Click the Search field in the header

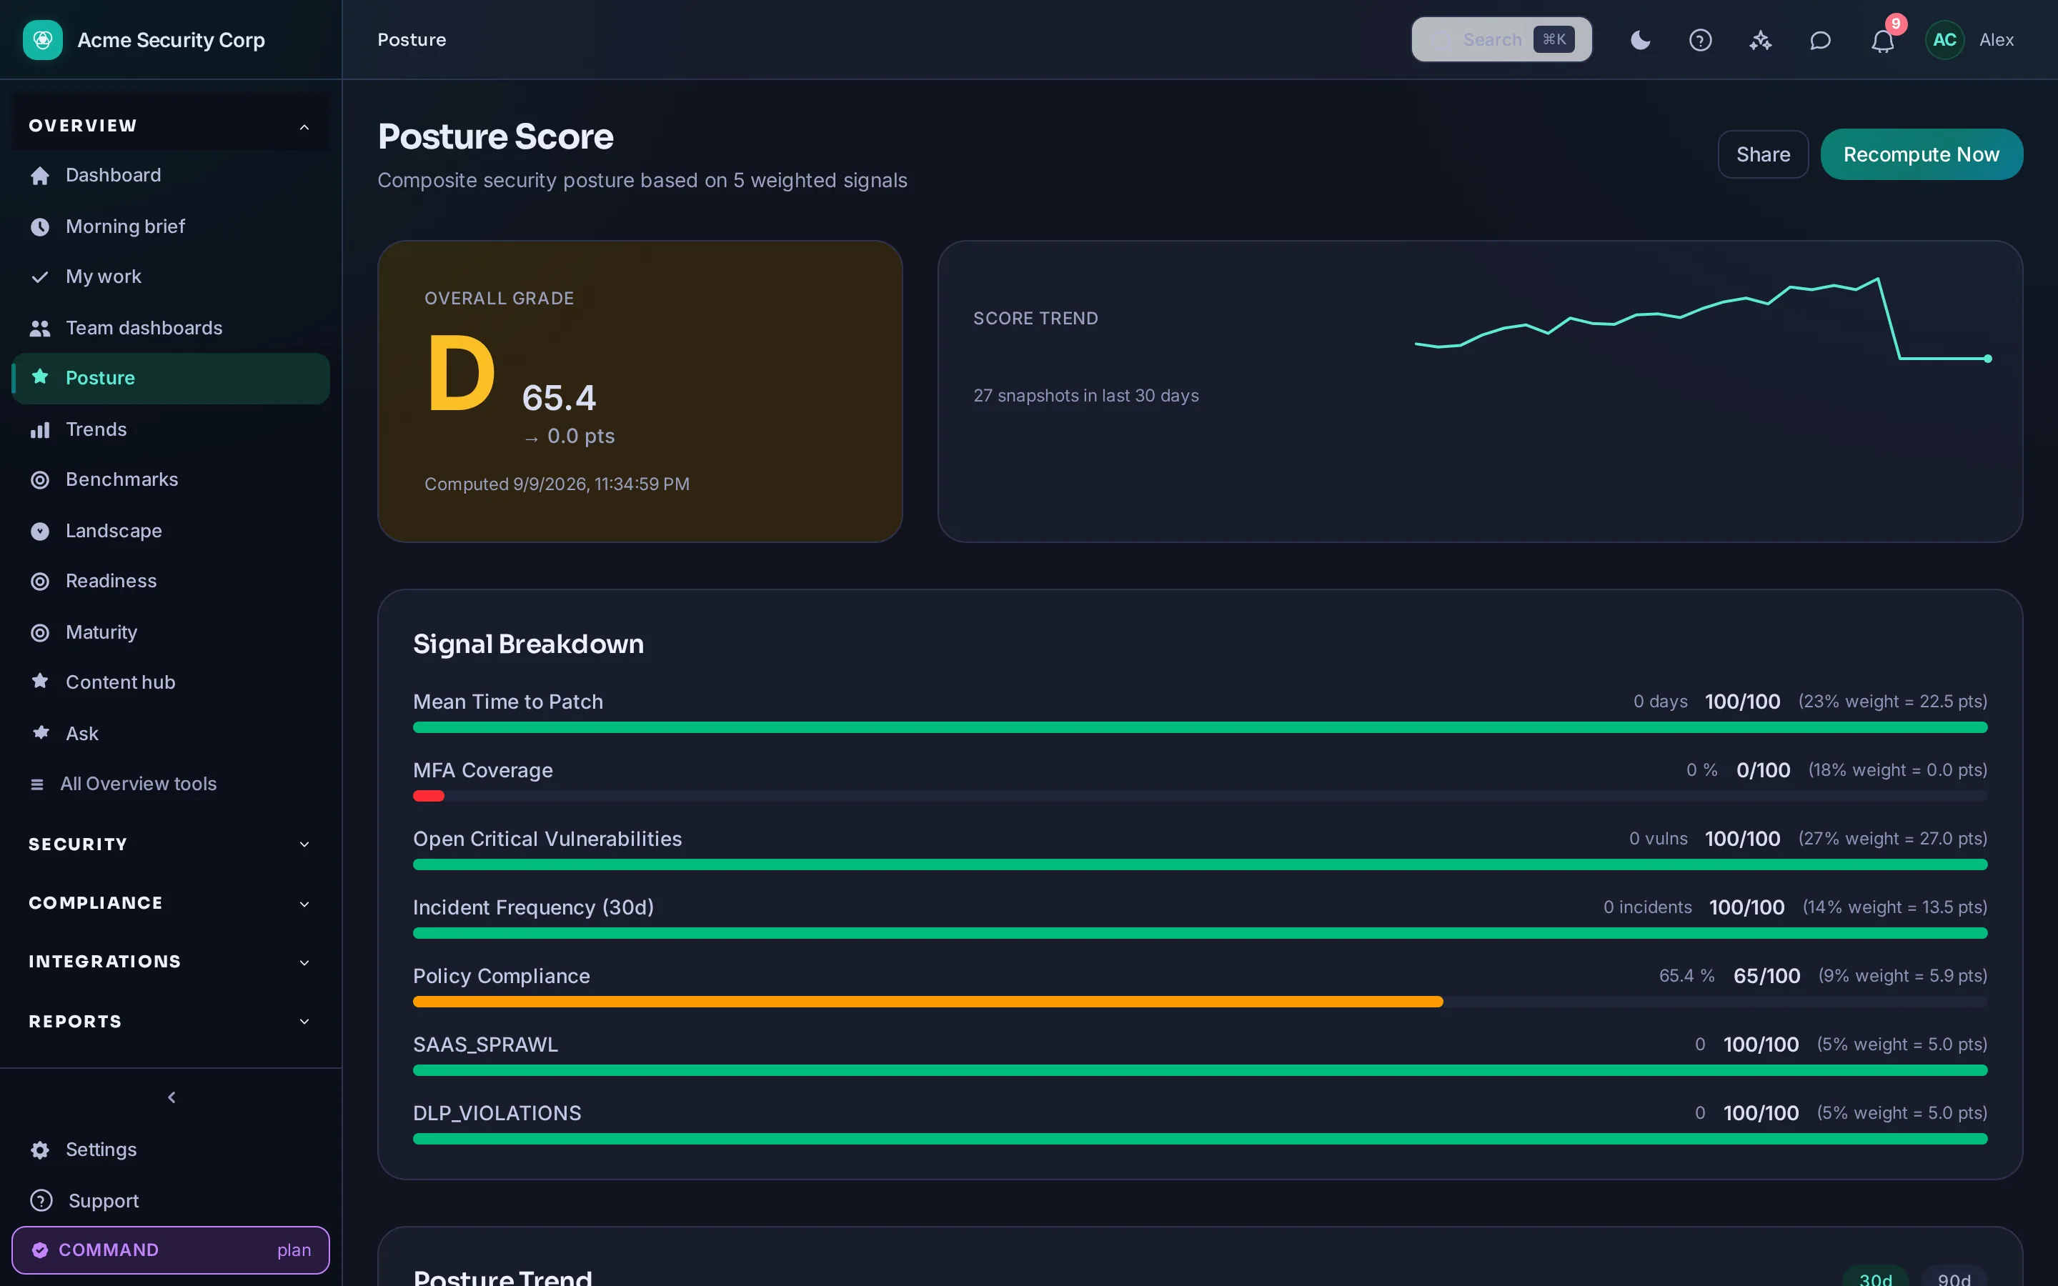1501,40
